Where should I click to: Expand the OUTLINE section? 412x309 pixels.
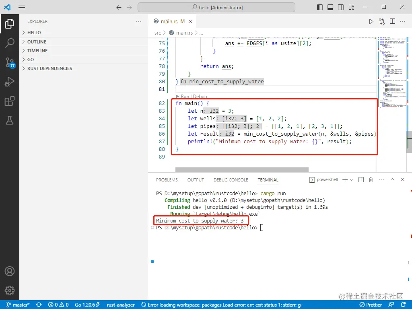point(84,42)
